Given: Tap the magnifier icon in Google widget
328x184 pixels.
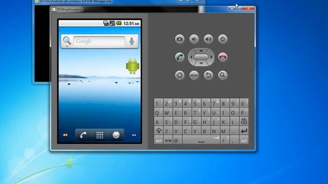Looking at the screenshot, I should [67, 41].
